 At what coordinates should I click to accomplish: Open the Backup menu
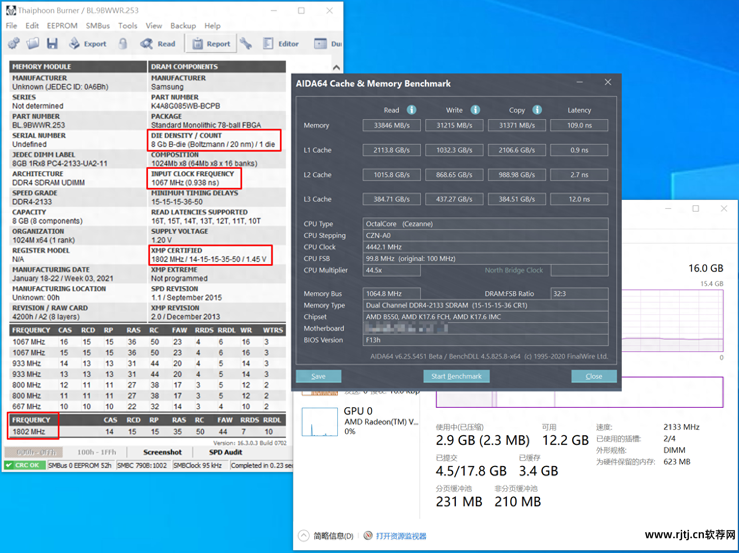(x=183, y=26)
